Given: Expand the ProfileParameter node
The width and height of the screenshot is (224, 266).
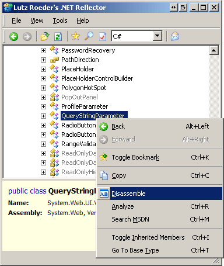Looking at the screenshot, I should pyautogui.click(x=43, y=106).
